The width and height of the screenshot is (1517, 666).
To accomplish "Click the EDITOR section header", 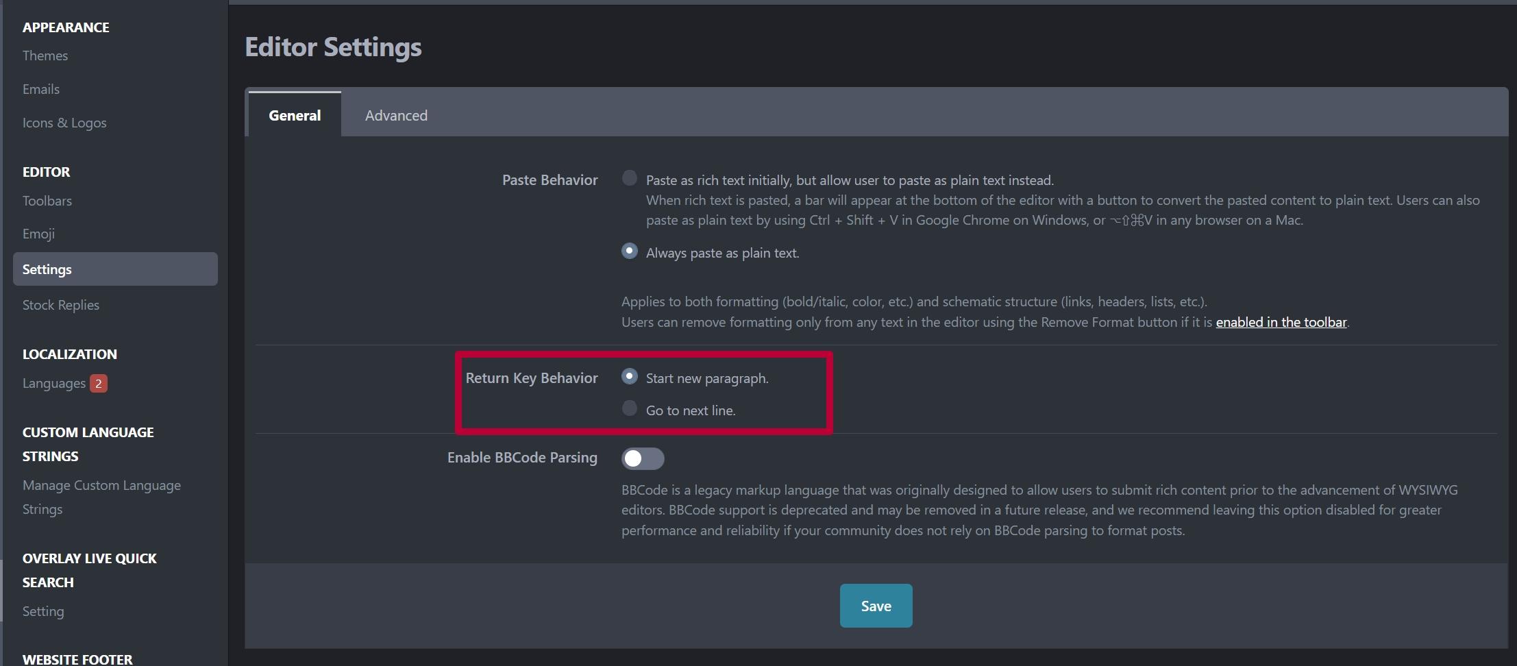I will [x=46, y=172].
